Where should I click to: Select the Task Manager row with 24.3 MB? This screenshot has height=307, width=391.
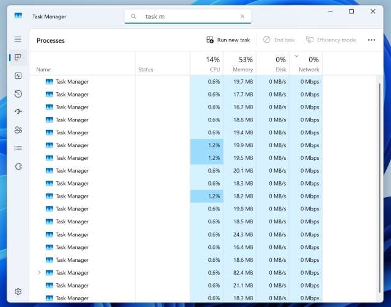176,234
